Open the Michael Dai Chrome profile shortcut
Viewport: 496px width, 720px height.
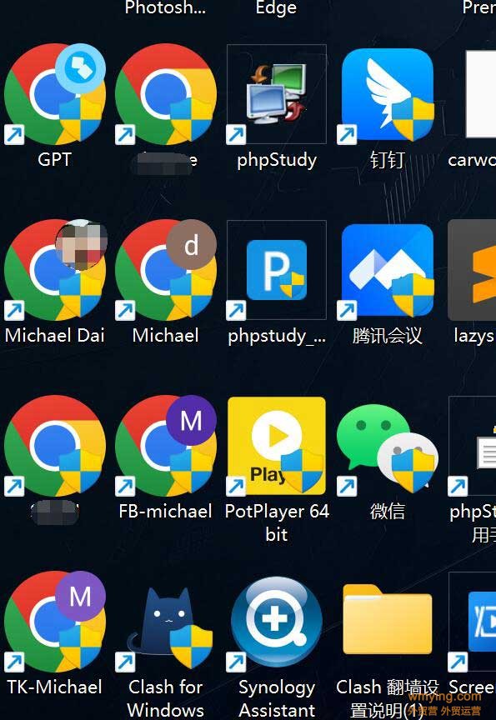55,270
